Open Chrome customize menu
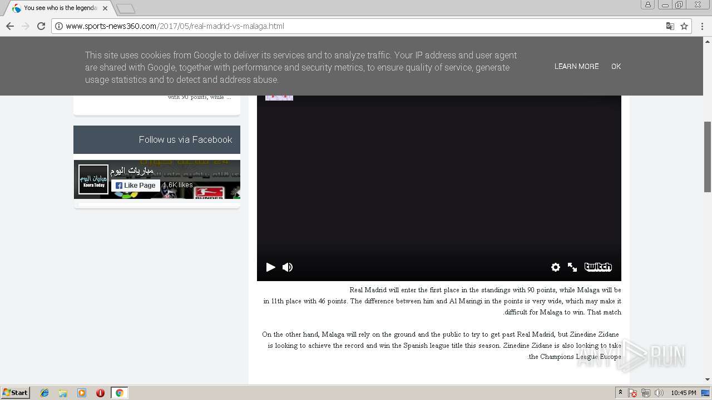The height and width of the screenshot is (400, 712). tap(703, 26)
